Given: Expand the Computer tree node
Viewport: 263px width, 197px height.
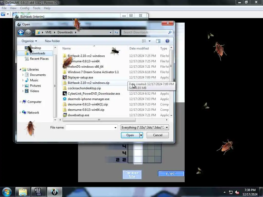Looking at the screenshot, I should [20, 102].
